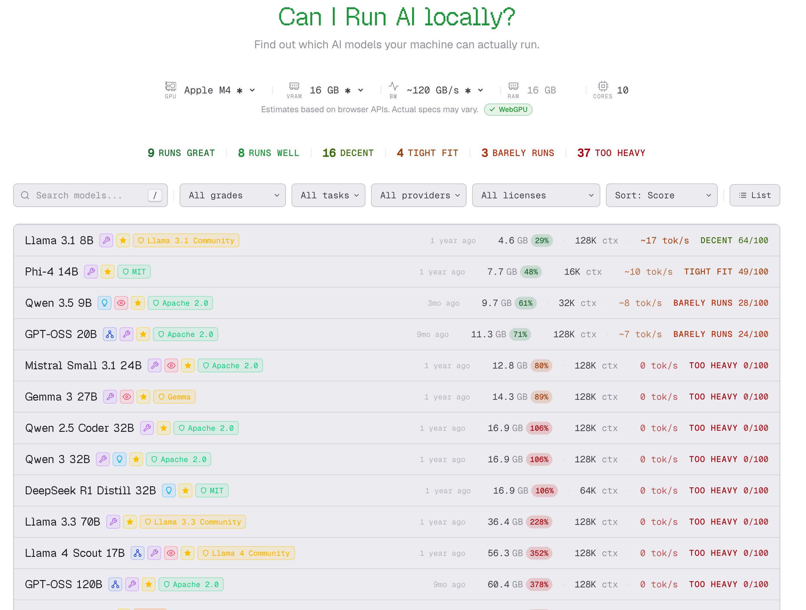Click the VRAM memory icon
806x610 pixels.
pos(294,86)
